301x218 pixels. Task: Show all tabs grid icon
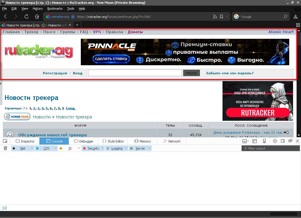[x=298, y=25]
